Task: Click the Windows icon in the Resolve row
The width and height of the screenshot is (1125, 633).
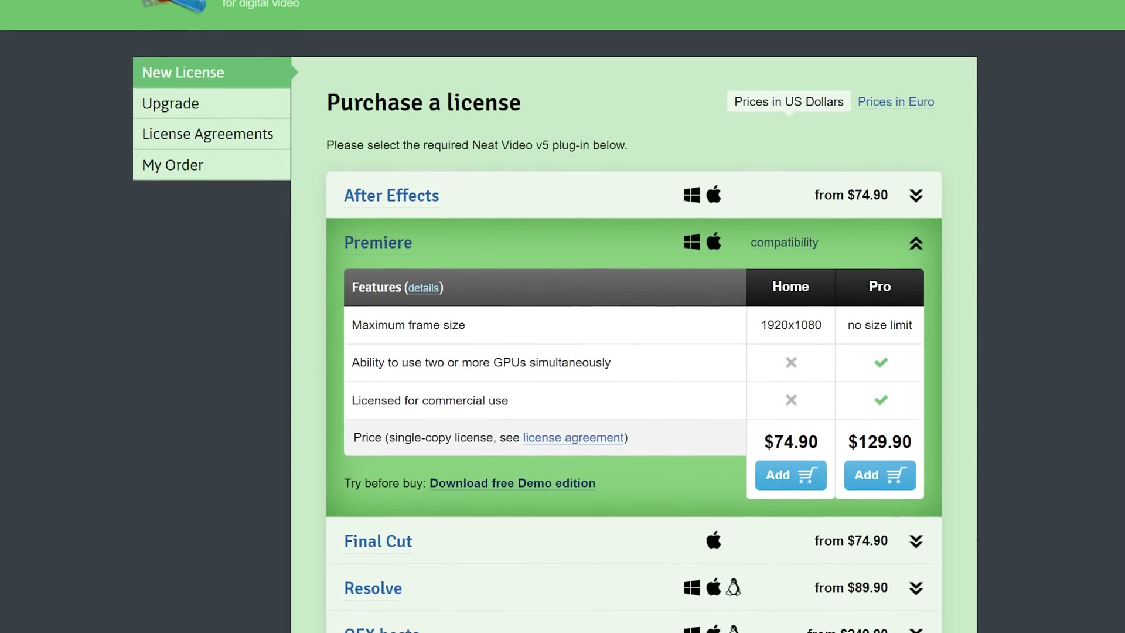Action: 691,588
